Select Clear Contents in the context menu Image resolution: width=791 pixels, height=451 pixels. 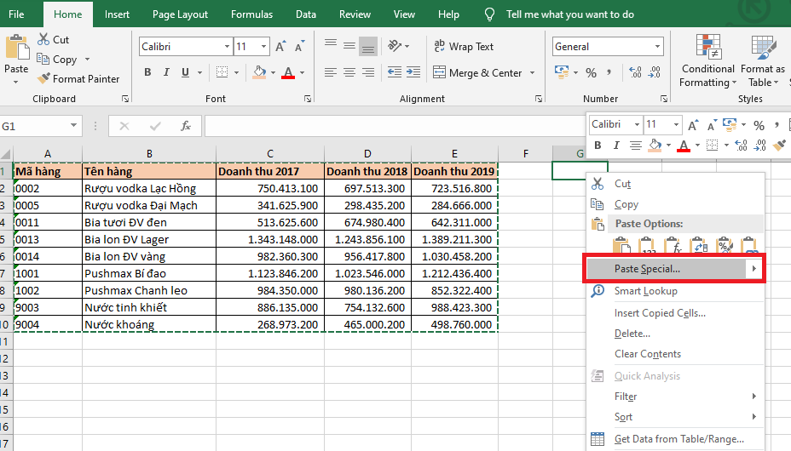tap(647, 354)
